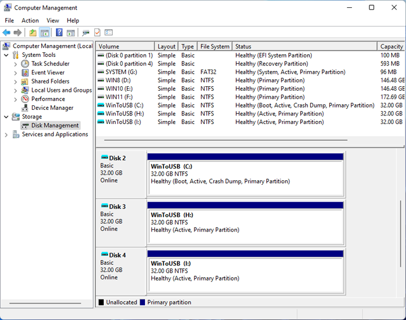Toggle the Show/Hide Action Pane button

point(70,33)
